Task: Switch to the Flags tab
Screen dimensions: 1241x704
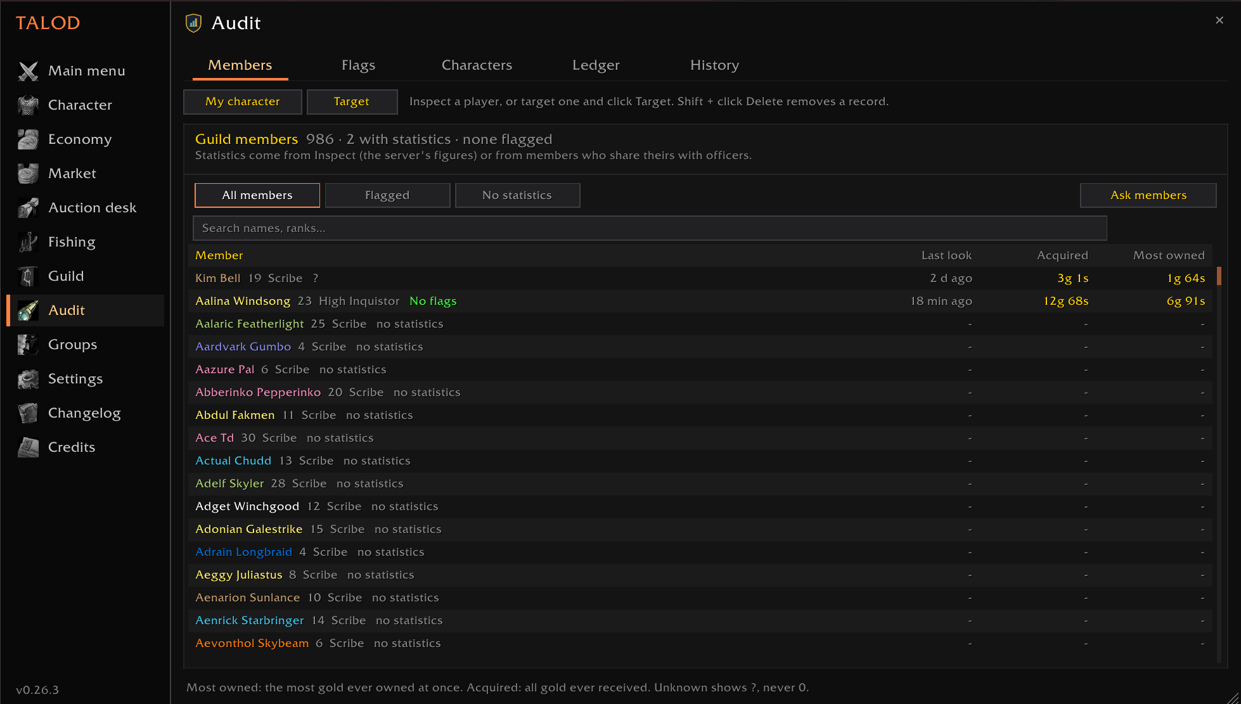Action: pos(358,65)
